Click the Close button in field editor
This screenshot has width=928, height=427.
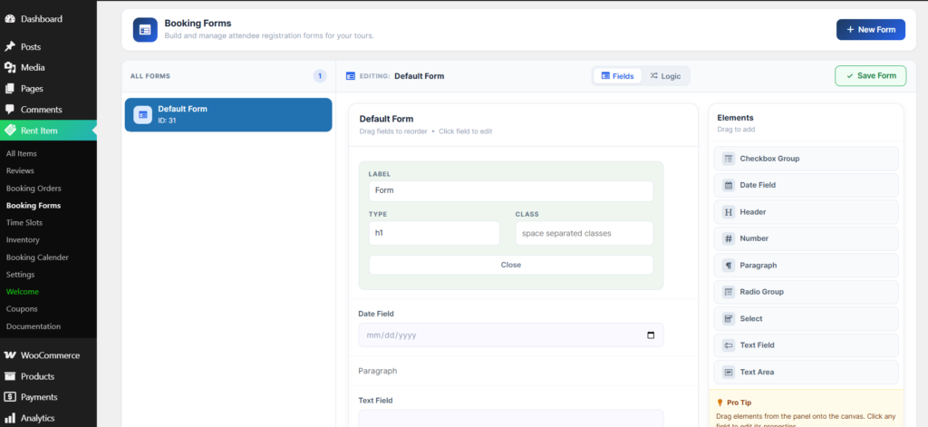[511, 265]
